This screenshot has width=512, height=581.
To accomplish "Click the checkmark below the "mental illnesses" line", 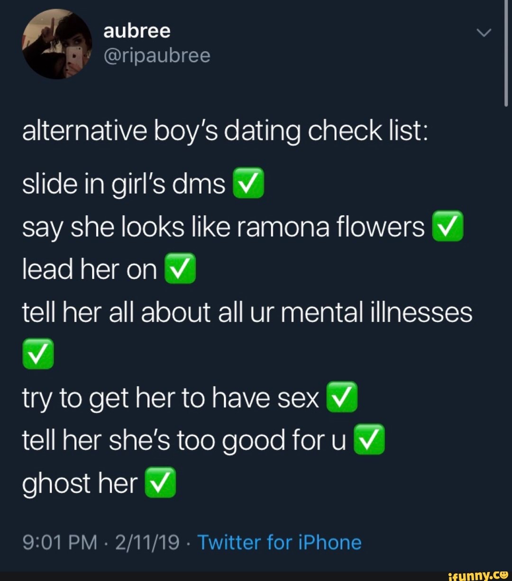I will pyautogui.click(x=38, y=355).
